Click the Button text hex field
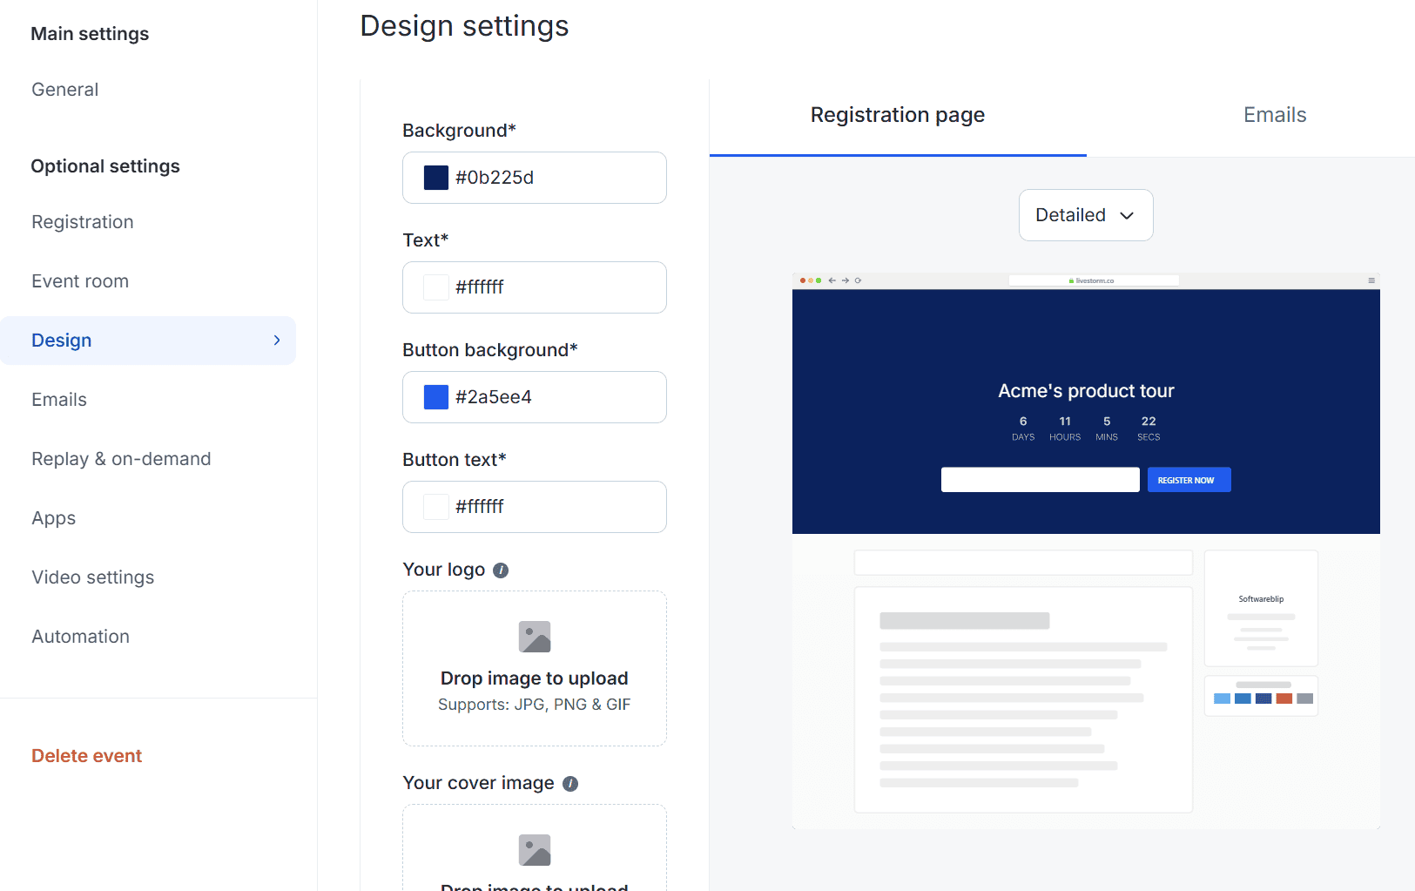Screen dimensions: 1415x891 (x=535, y=507)
